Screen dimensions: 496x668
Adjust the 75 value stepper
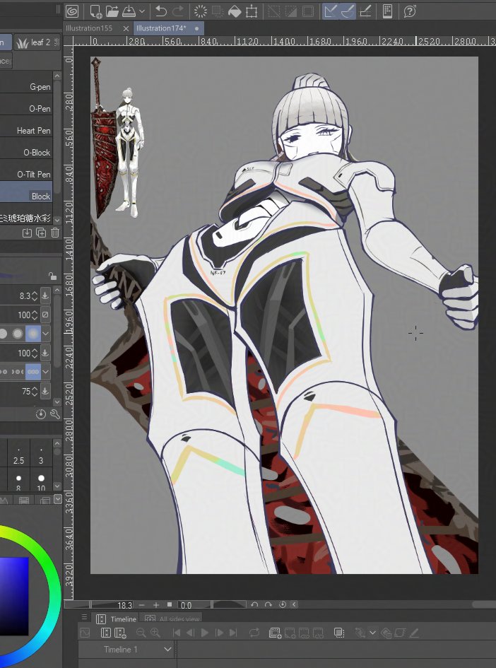coord(34,391)
